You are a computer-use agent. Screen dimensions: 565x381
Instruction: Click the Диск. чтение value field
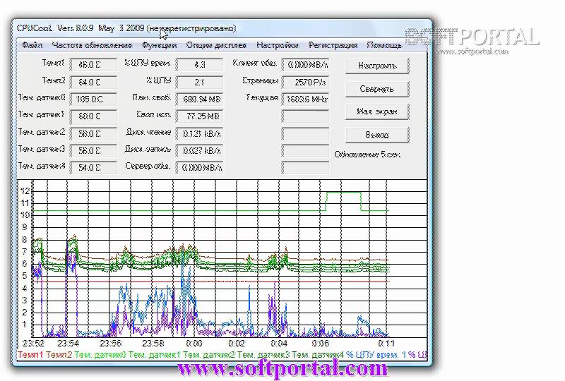199,133
